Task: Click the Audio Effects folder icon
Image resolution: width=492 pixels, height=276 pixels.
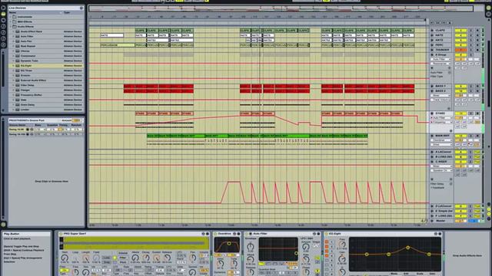Action: pyautogui.click(x=15, y=27)
